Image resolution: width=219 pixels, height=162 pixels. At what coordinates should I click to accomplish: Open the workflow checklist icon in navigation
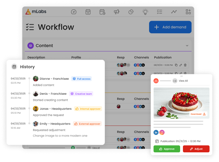(x=159, y=12)
